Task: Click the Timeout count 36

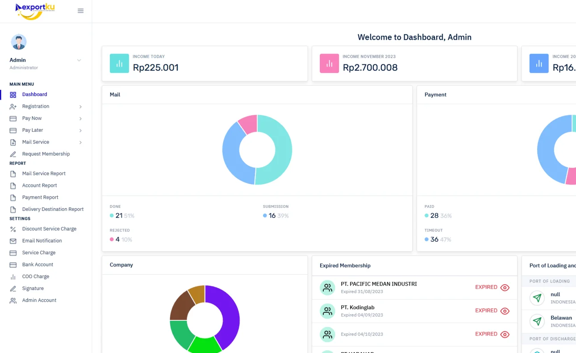Action: [x=434, y=240]
